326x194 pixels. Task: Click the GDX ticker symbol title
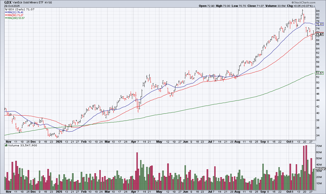[x=8, y=2]
